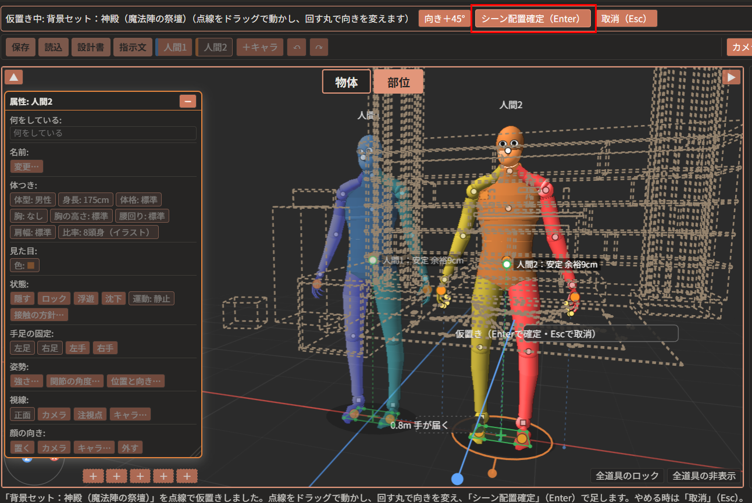The width and height of the screenshot is (752, 503).
Task: Open the 体型: 男性 selector
Action: (x=33, y=199)
